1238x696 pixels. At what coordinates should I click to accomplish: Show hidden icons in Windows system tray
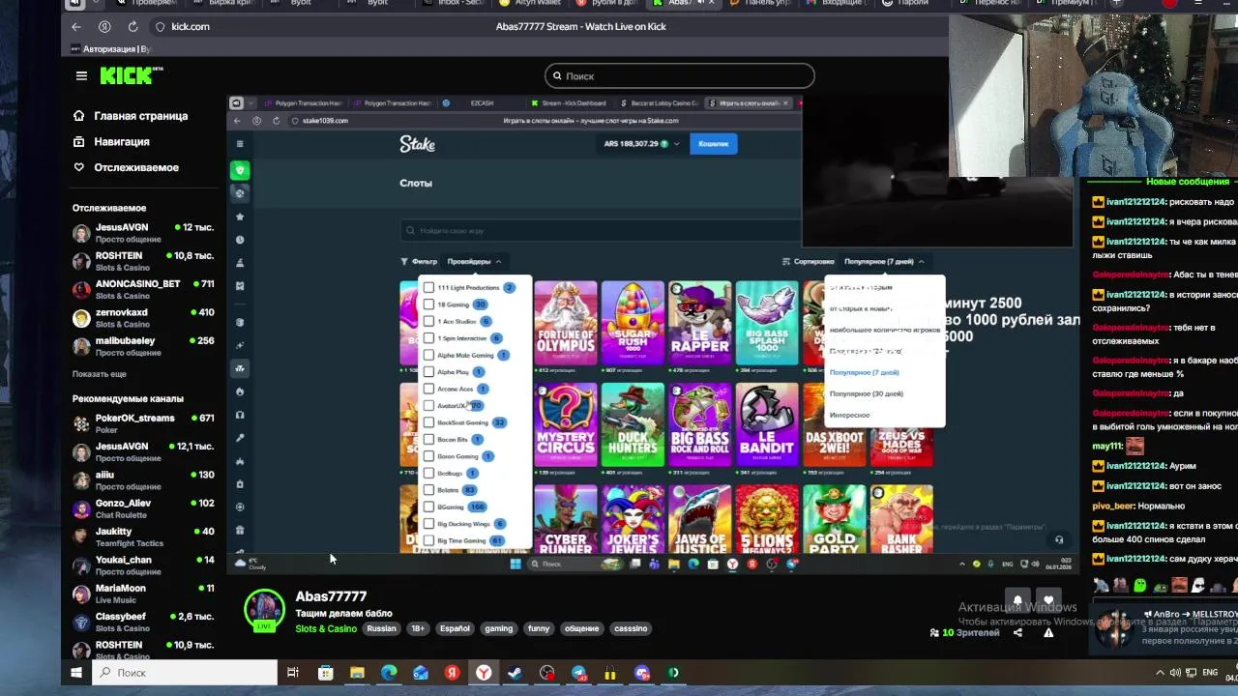1161,673
